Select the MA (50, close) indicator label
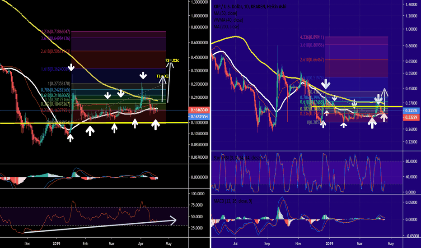This screenshot has height=248, width=421. tap(225, 13)
